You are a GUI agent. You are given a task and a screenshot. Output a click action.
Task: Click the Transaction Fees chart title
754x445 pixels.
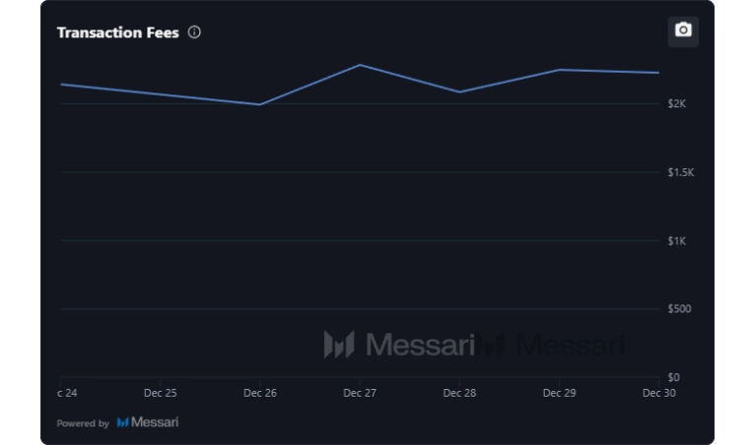point(117,32)
